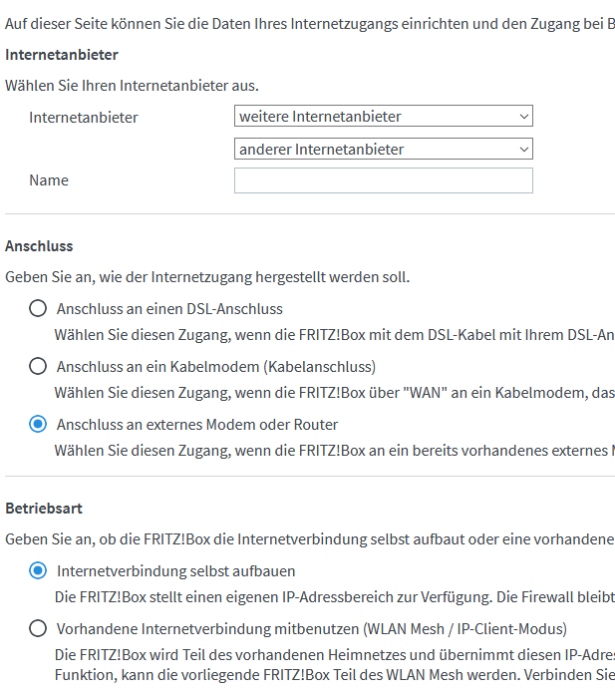Click the 'Betriebsart' section heading
The width and height of the screenshot is (615, 699).
pos(45,507)
